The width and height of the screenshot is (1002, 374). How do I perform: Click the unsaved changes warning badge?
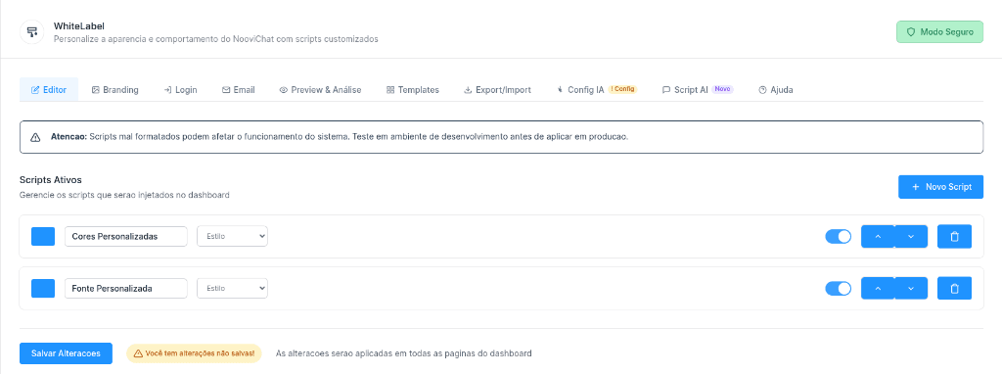(195, 352)
